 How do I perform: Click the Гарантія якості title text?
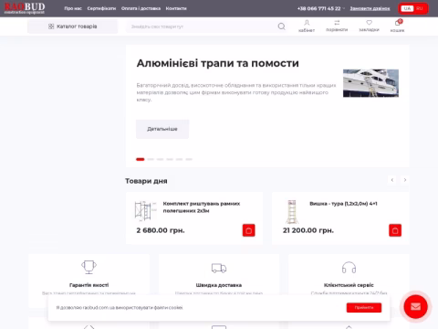pyautogui.click(x=89, y=285)
